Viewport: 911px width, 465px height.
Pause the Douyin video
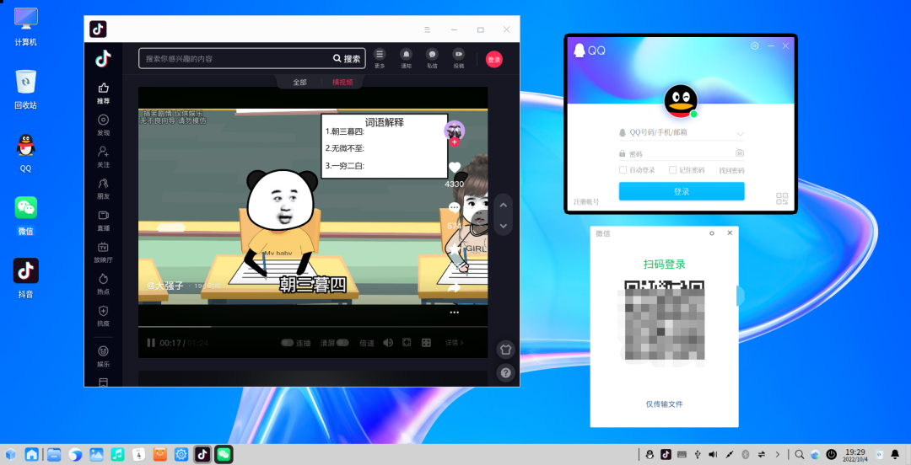point(151,343)
